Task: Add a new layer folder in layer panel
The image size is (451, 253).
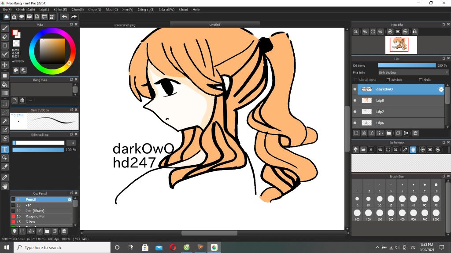Action: coord(388,133)
